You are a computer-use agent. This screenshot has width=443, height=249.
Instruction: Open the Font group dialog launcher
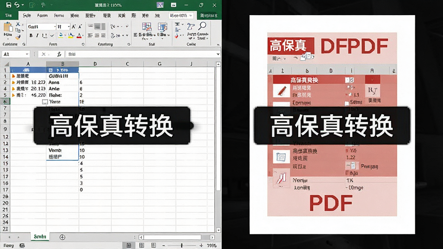83,45
